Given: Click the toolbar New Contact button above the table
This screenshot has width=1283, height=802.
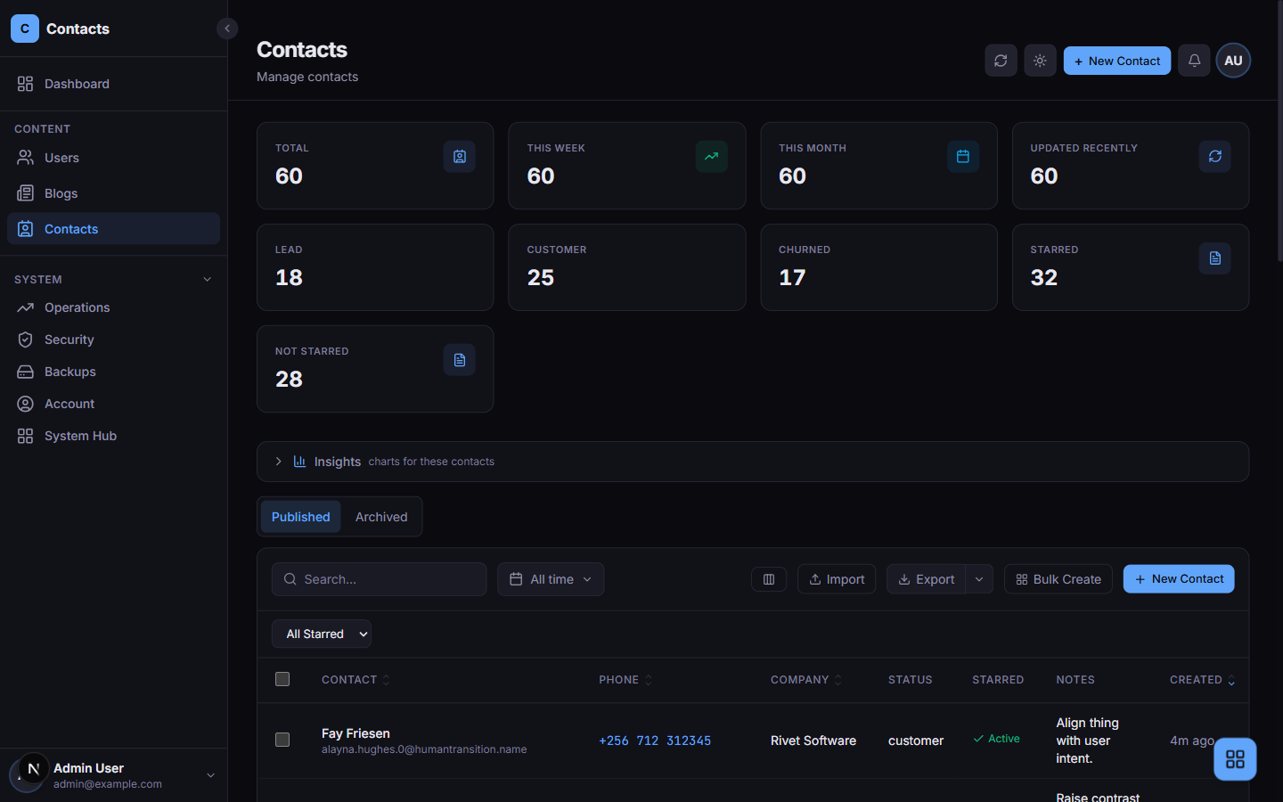Looking at the screenshot, I should pos(1179,579).
